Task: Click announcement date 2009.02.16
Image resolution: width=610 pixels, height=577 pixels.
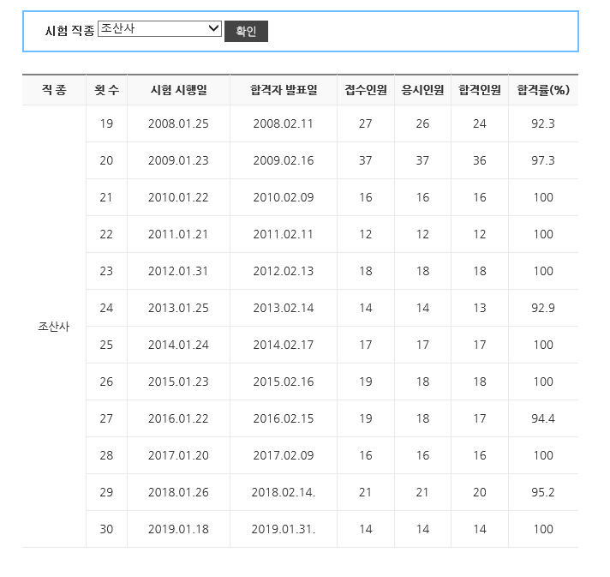Action: point(284,160)
